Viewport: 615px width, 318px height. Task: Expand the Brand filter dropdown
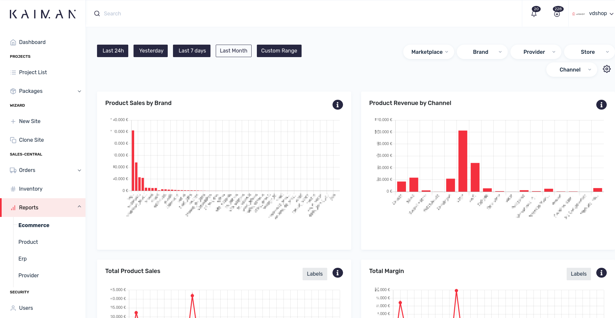(482, 52)
